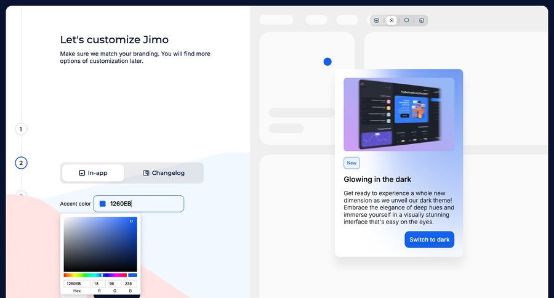Click the Switch to dark button

pos(429,240)
